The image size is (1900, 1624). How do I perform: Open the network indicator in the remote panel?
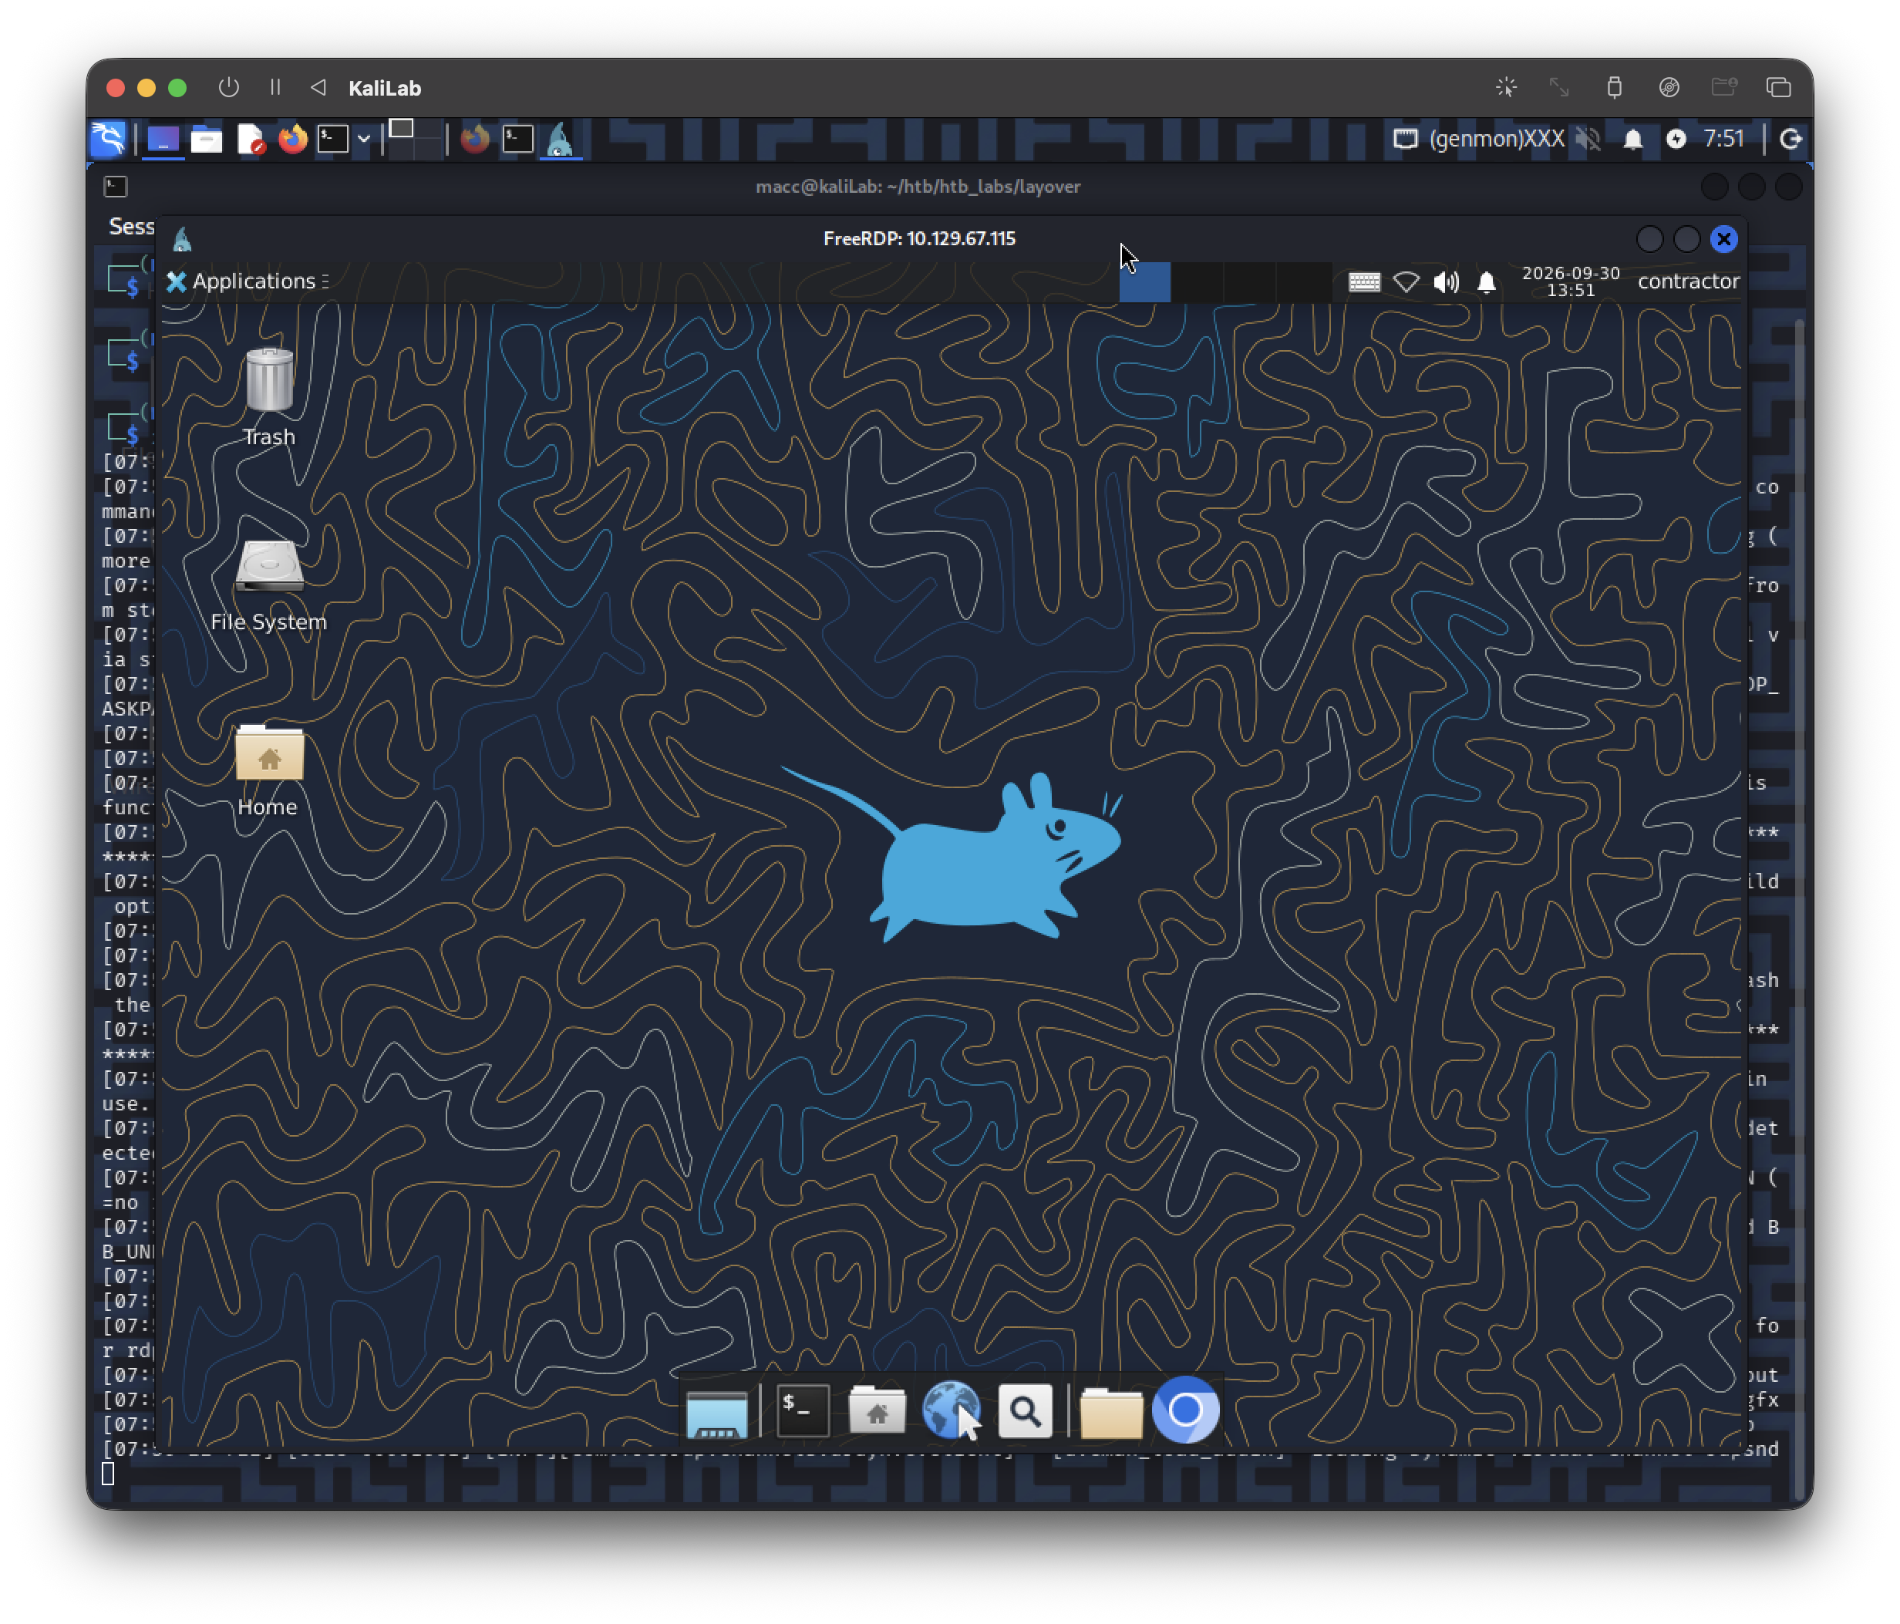pyautogui.click(x=1406, y=281)
